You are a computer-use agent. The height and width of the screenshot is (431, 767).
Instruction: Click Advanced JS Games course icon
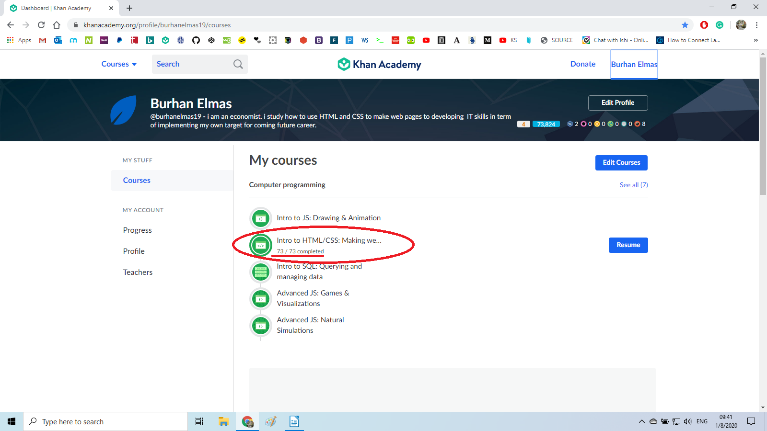coord(261,299)
